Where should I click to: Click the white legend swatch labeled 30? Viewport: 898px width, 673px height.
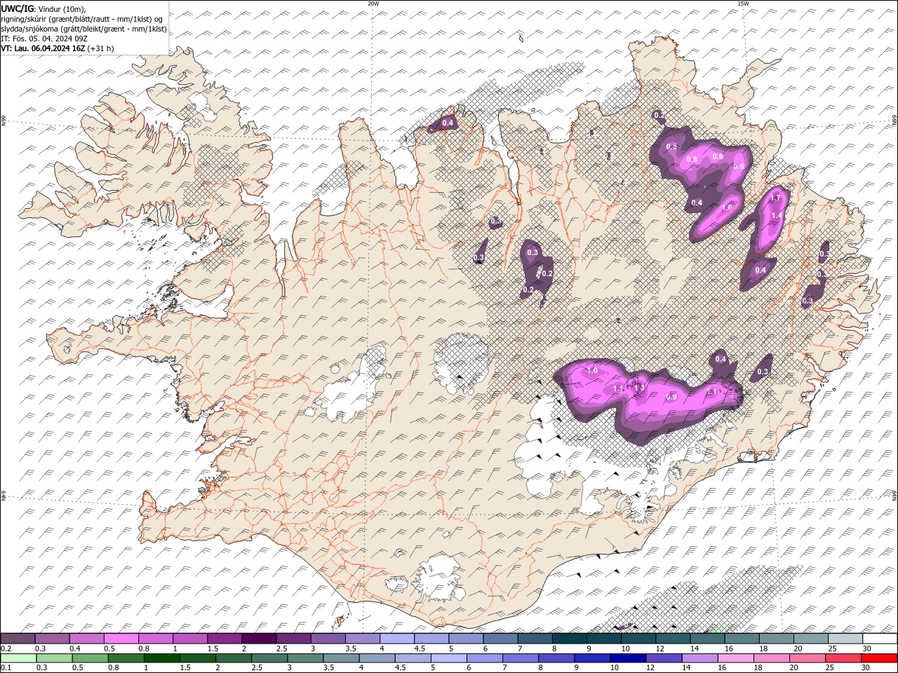(880, 639)
